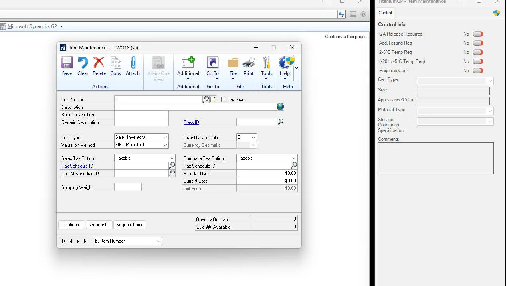Click the Appearance/Color field
The height and width of the screenshot is (286, 507).
[x=453, y=101]
